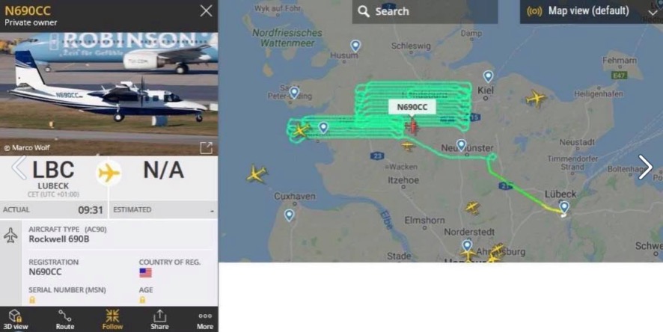Toggle Follow mode for N690CC
Screen dimensions: 663x332
pos(112,319)
